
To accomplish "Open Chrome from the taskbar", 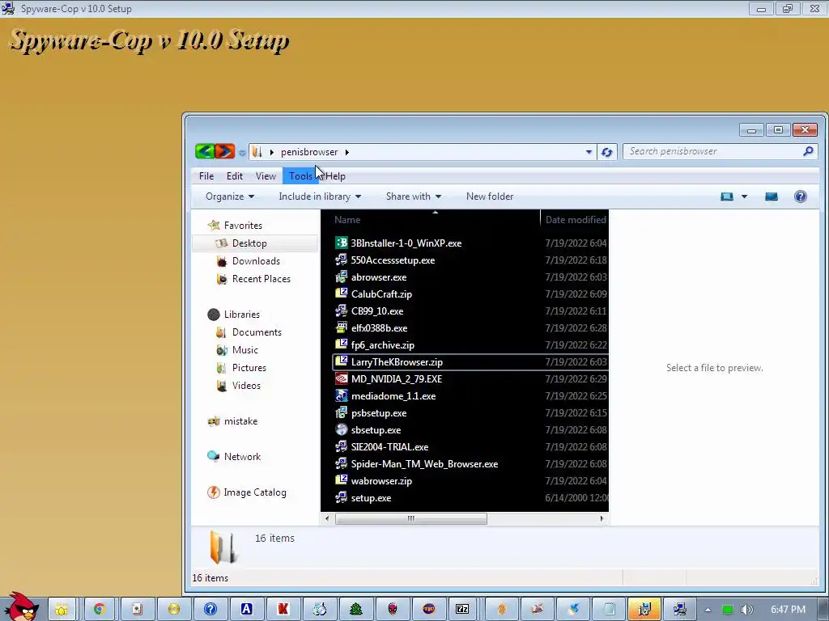I will [99, 609].
